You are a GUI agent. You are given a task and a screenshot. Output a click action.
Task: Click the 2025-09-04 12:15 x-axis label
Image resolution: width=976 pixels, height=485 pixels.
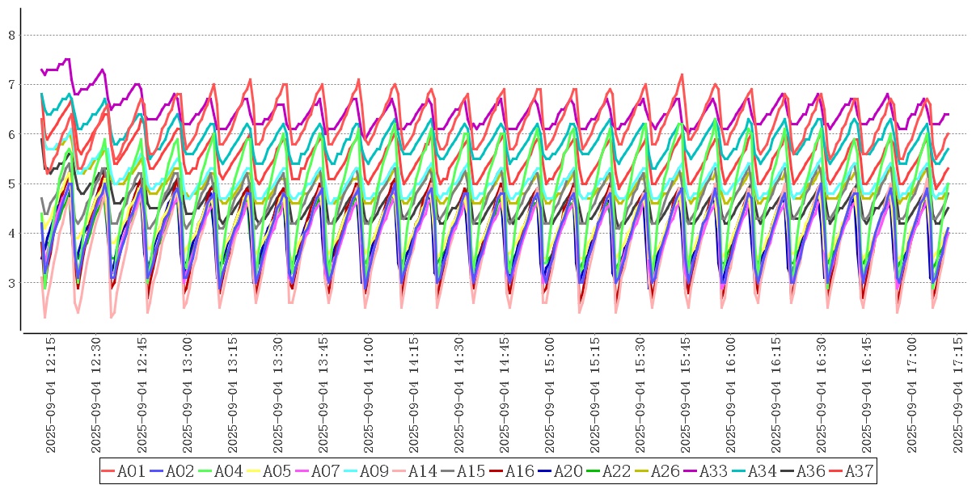[x=50, y=395]
